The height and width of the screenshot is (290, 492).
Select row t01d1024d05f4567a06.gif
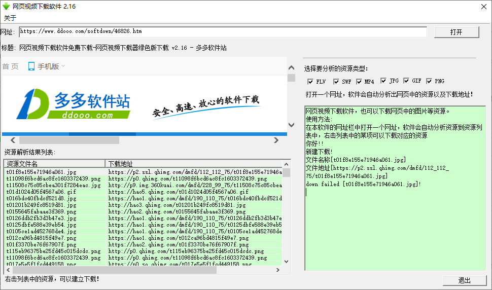(143, 192)
